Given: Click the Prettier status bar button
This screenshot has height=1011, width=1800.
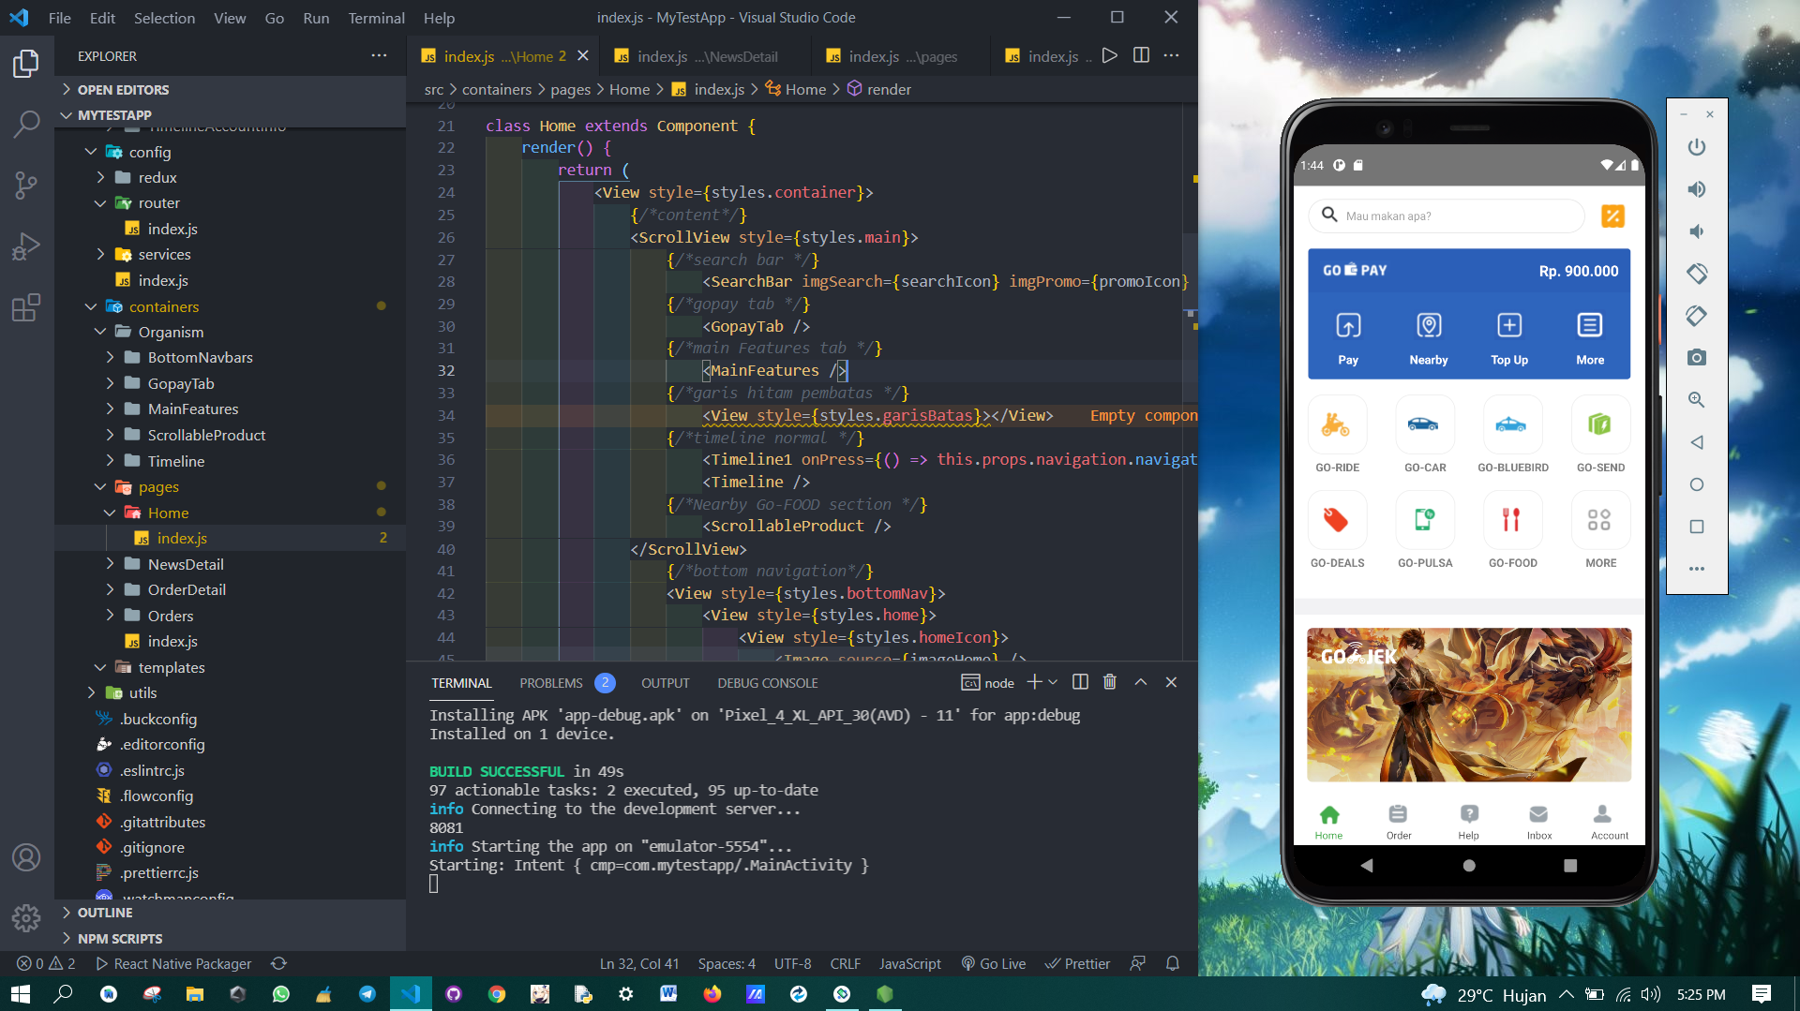Looking at the screenshot, I should click(x=1077, y=963).
